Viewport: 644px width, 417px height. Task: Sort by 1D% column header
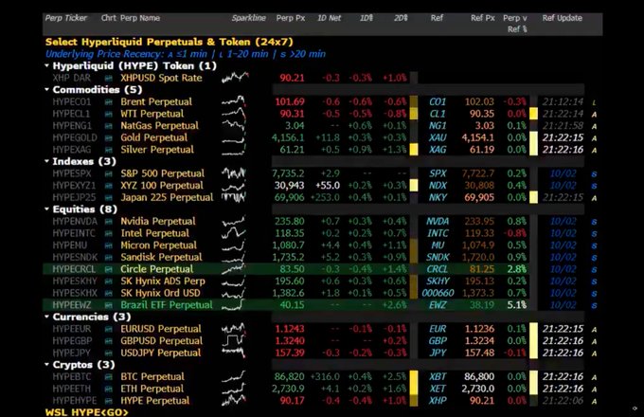[x=367, y=18]
